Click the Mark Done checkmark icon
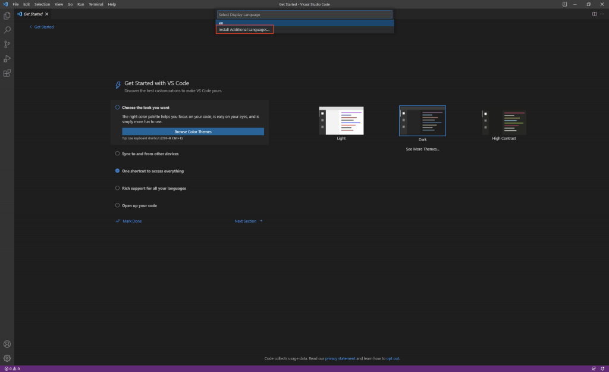This screenshot has height=372, width=609. pos(118,221)
